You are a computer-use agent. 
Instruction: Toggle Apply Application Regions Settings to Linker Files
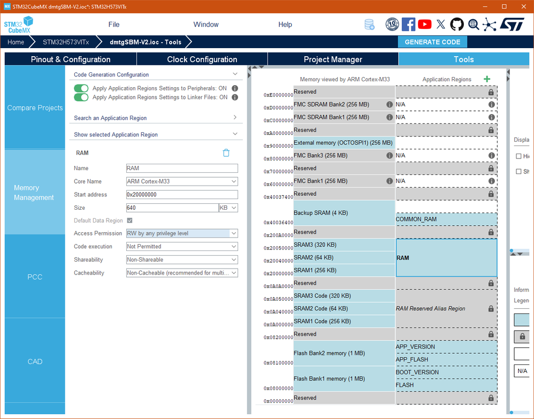coord(81,97)
